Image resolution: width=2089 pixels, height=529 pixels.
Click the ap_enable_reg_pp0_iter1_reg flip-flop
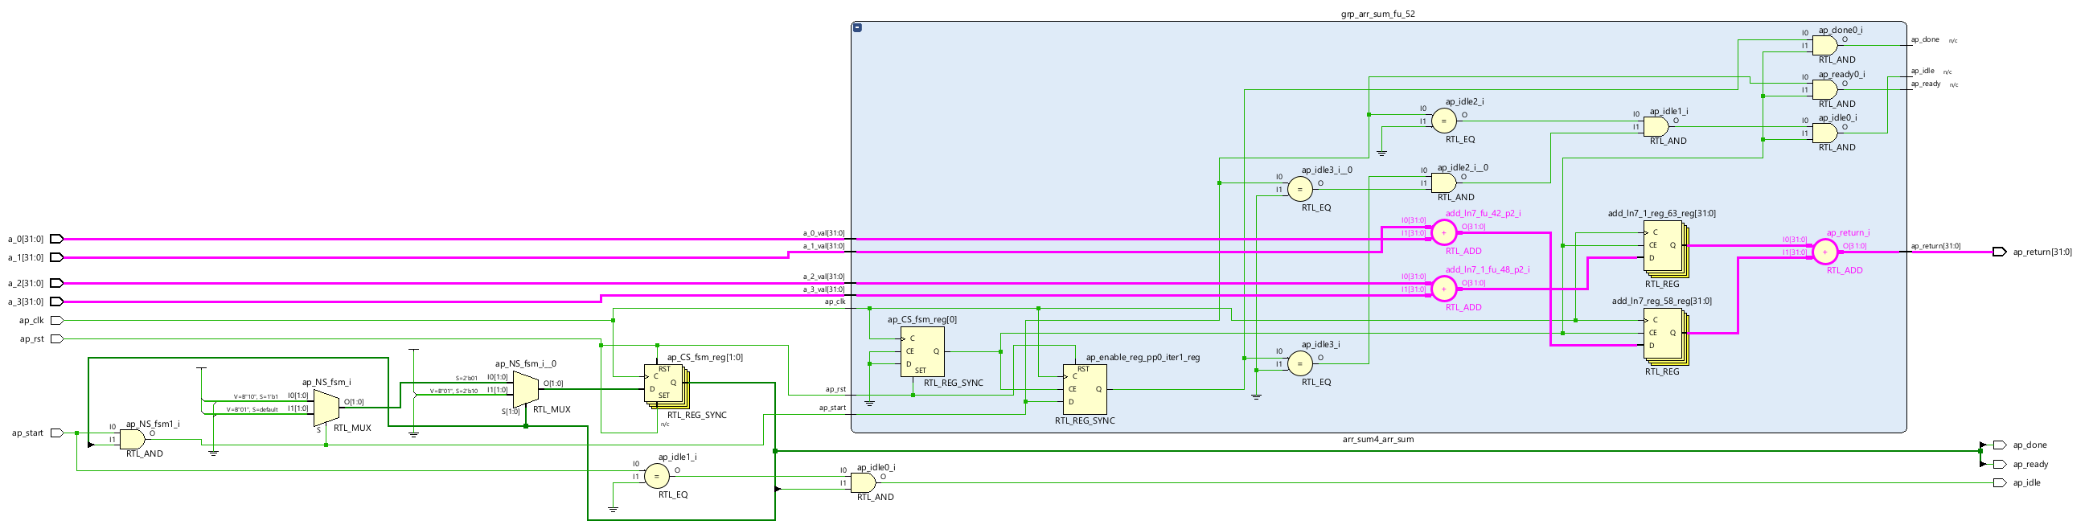coord(1084,389)
